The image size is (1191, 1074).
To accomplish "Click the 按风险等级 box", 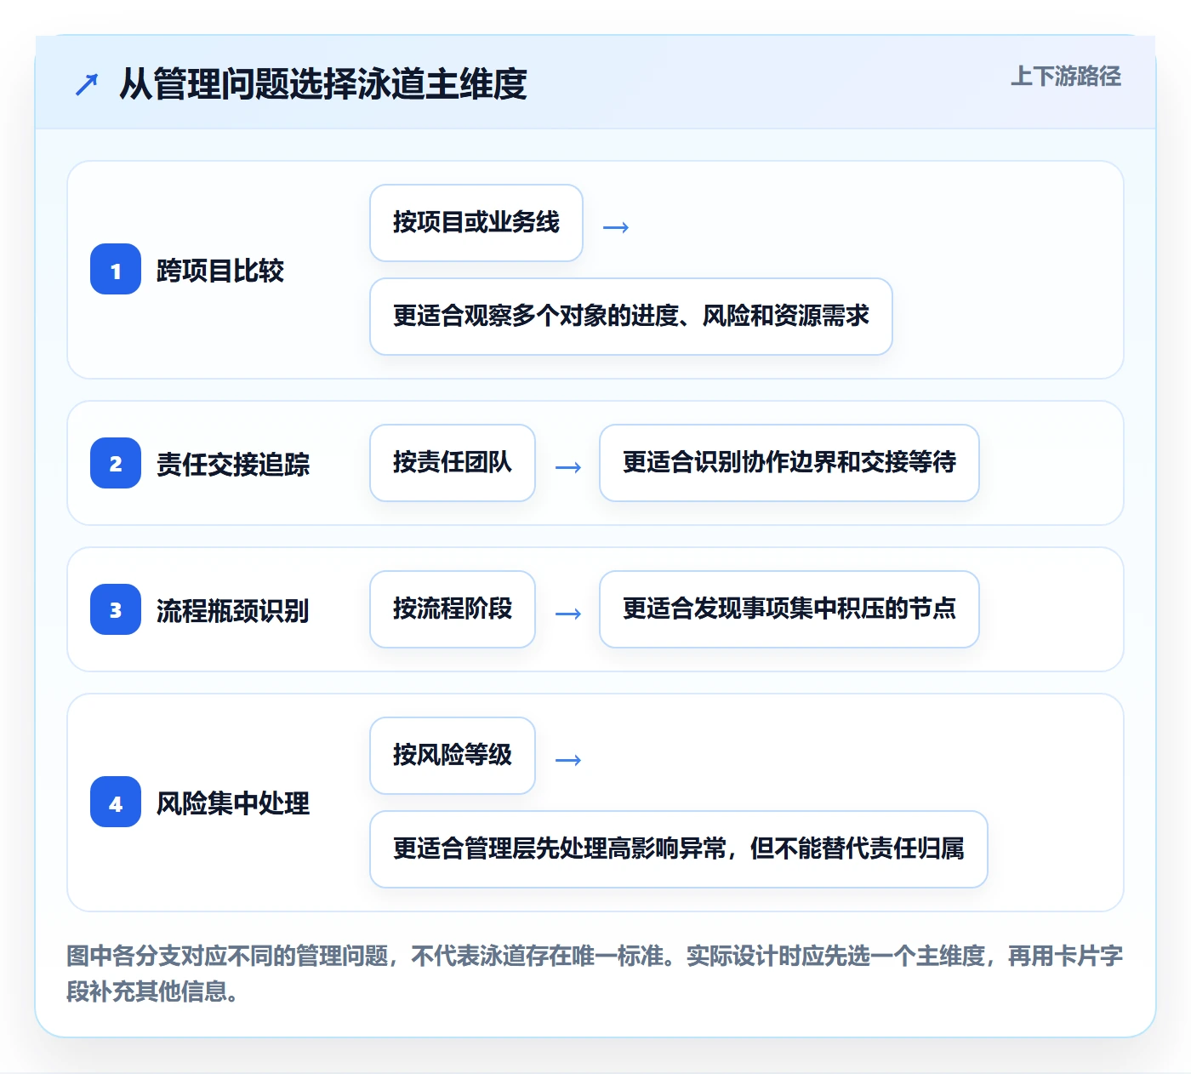I will click(453, 756).
